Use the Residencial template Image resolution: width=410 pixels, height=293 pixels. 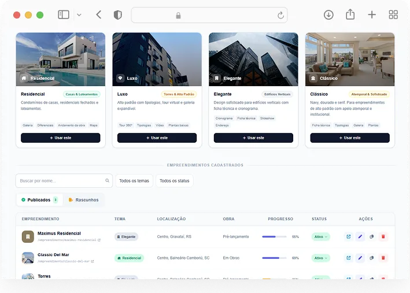[61, 138]
